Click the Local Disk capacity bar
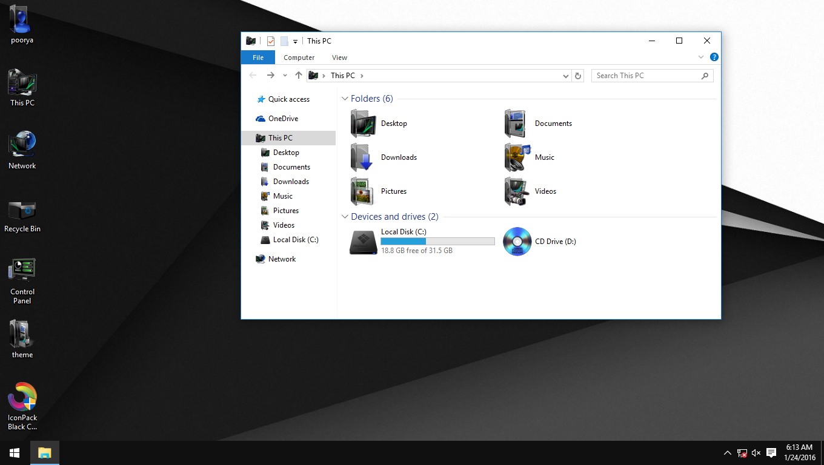The width and height of the screenshot is (824, 465). (x=437, y=241)
